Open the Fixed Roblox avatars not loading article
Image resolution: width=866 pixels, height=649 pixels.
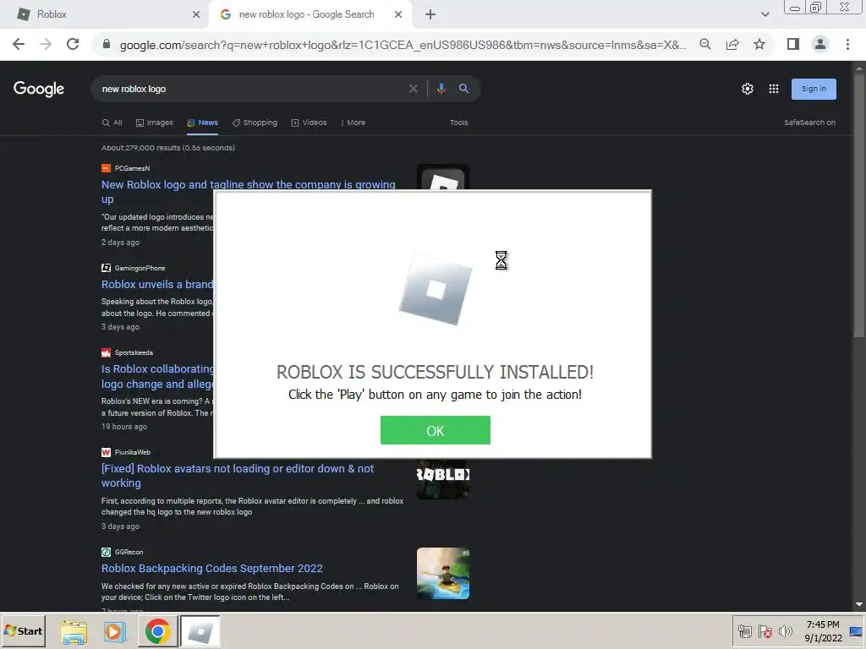(238, 475)
